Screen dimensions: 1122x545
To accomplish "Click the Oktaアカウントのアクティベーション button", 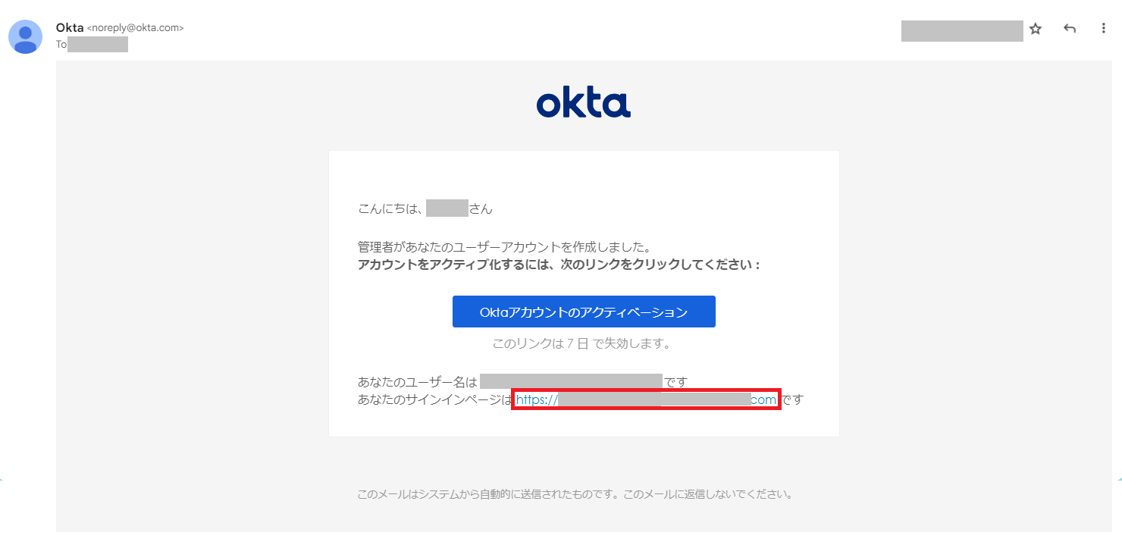I will pyautogui.click(x=584, y=312).
